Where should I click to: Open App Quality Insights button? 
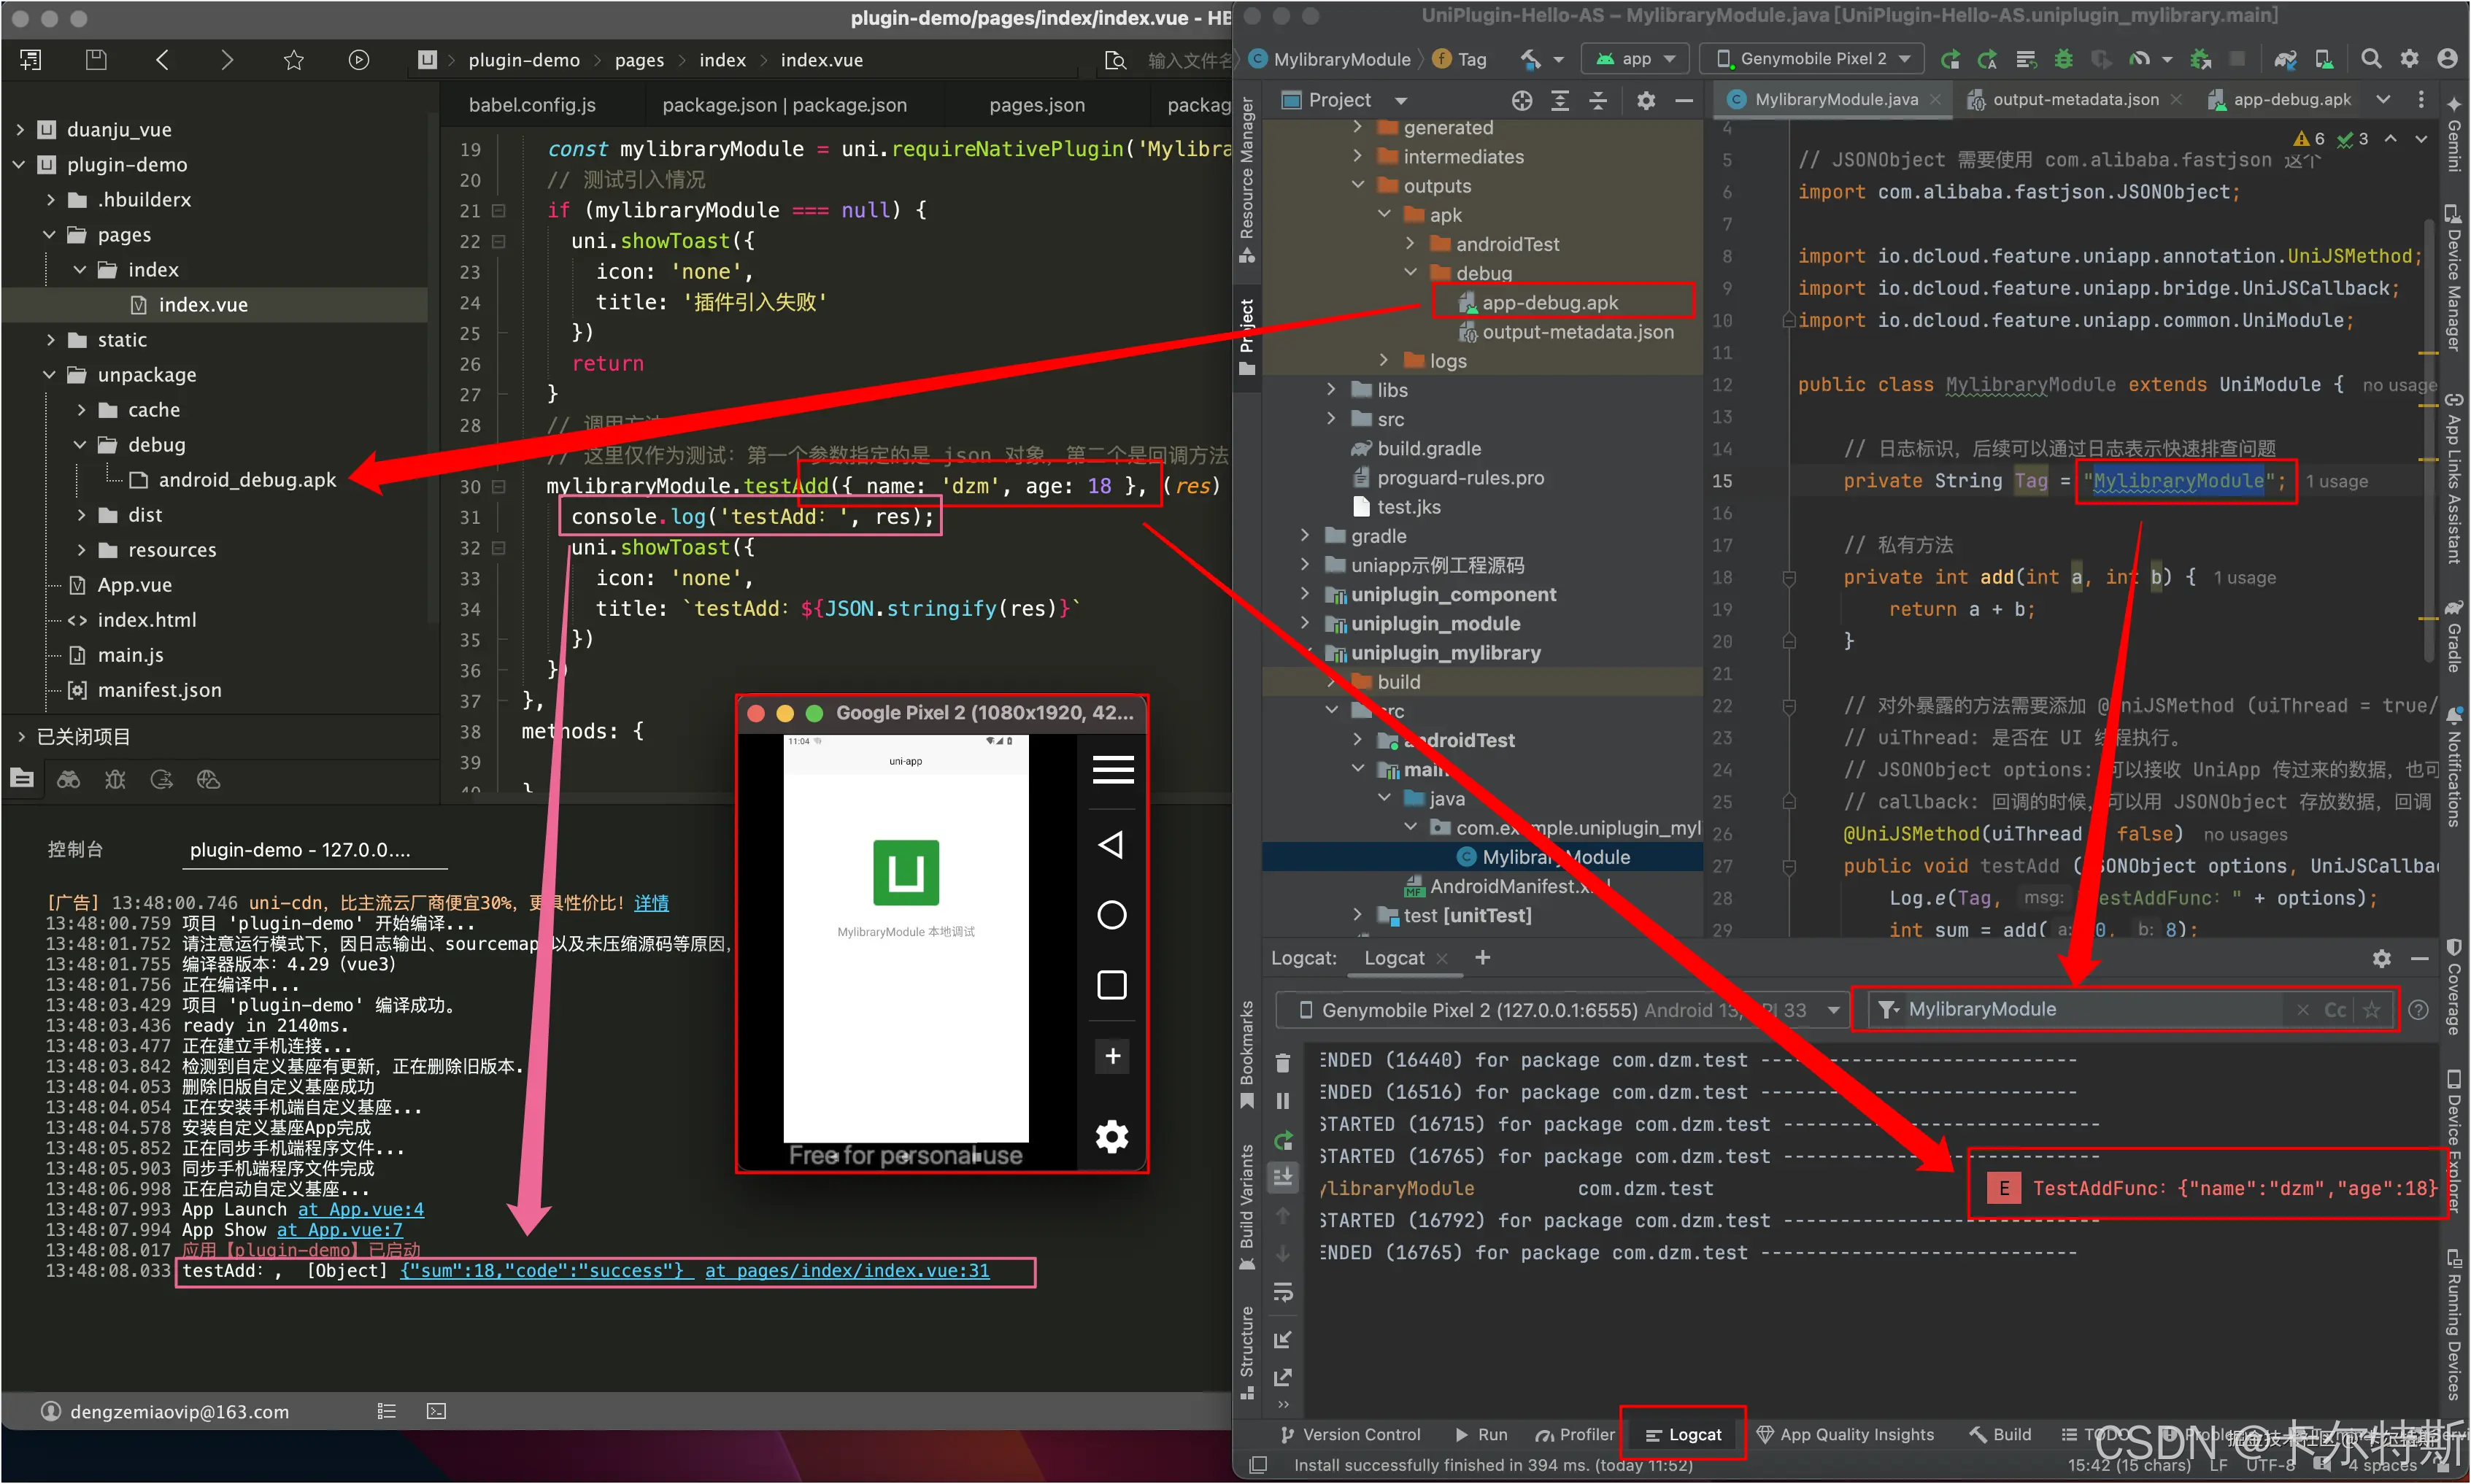click(1846, 1434)
